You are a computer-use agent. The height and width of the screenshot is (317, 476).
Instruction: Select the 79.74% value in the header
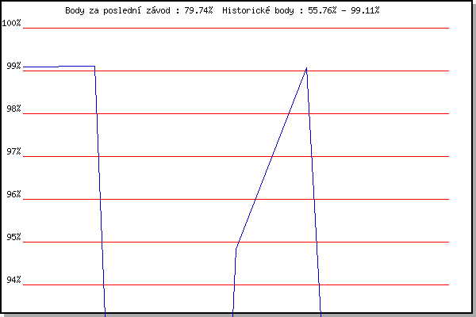click(x=193, y=11)
